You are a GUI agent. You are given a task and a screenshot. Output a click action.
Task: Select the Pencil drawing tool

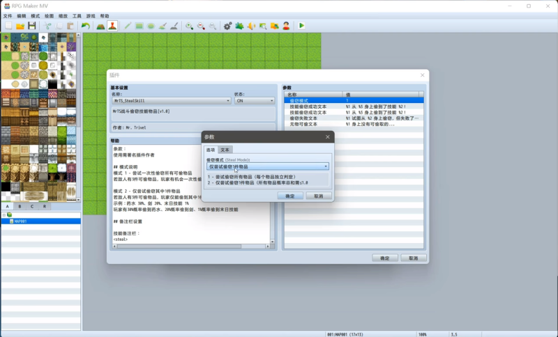[128, 26]
